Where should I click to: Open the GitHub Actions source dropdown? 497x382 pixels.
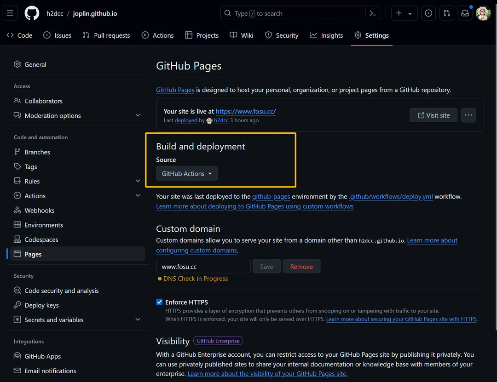click(x=186, y=173)
